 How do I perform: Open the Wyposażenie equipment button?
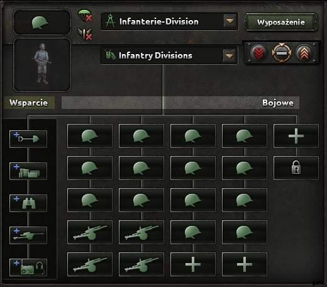[x=281, y=22]
